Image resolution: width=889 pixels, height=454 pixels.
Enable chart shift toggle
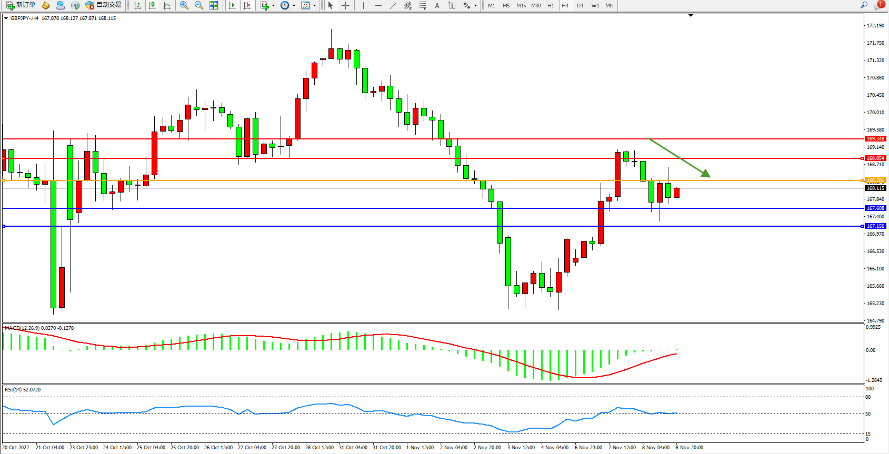point(247,5)
